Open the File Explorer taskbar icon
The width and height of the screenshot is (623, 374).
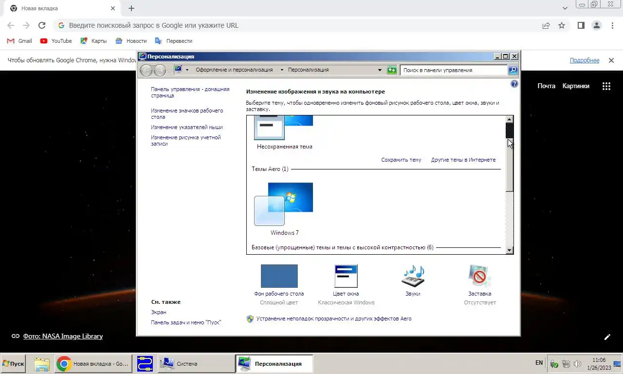pyautogui.click(x=42, y=364)
